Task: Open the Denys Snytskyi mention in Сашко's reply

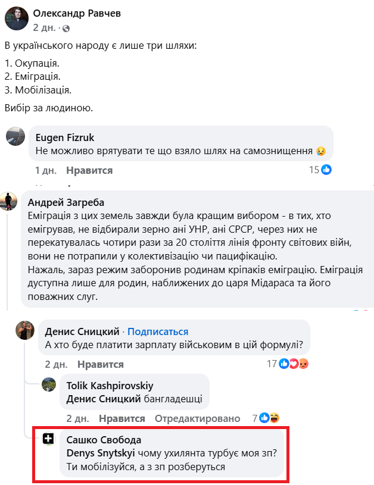Action: [99, 453]
